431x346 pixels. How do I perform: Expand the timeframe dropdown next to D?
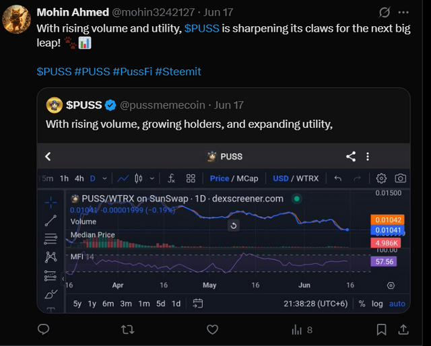point(104,178)
